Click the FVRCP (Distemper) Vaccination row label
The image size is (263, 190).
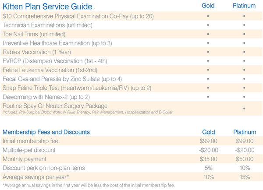click(x=55, y=61)
